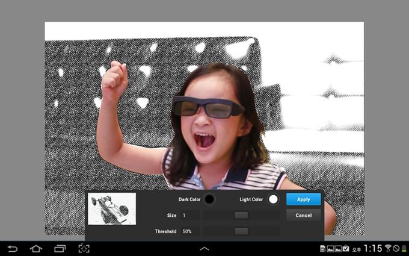Tap the screenshot capture icon
This screenshot has width=409, height=256.
point(84,248)
